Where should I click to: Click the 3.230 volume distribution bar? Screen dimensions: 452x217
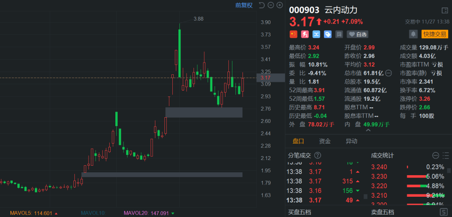click(x=417, y=177)
